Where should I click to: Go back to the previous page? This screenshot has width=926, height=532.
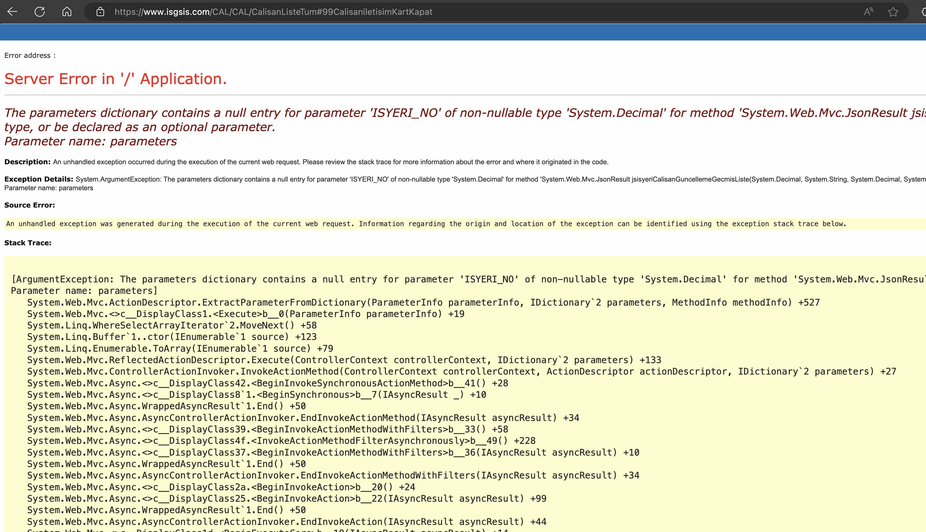12,12
